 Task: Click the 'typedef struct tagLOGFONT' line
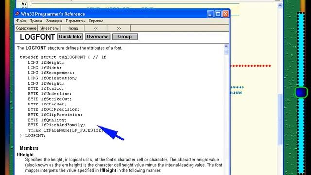tap(63, 57)
